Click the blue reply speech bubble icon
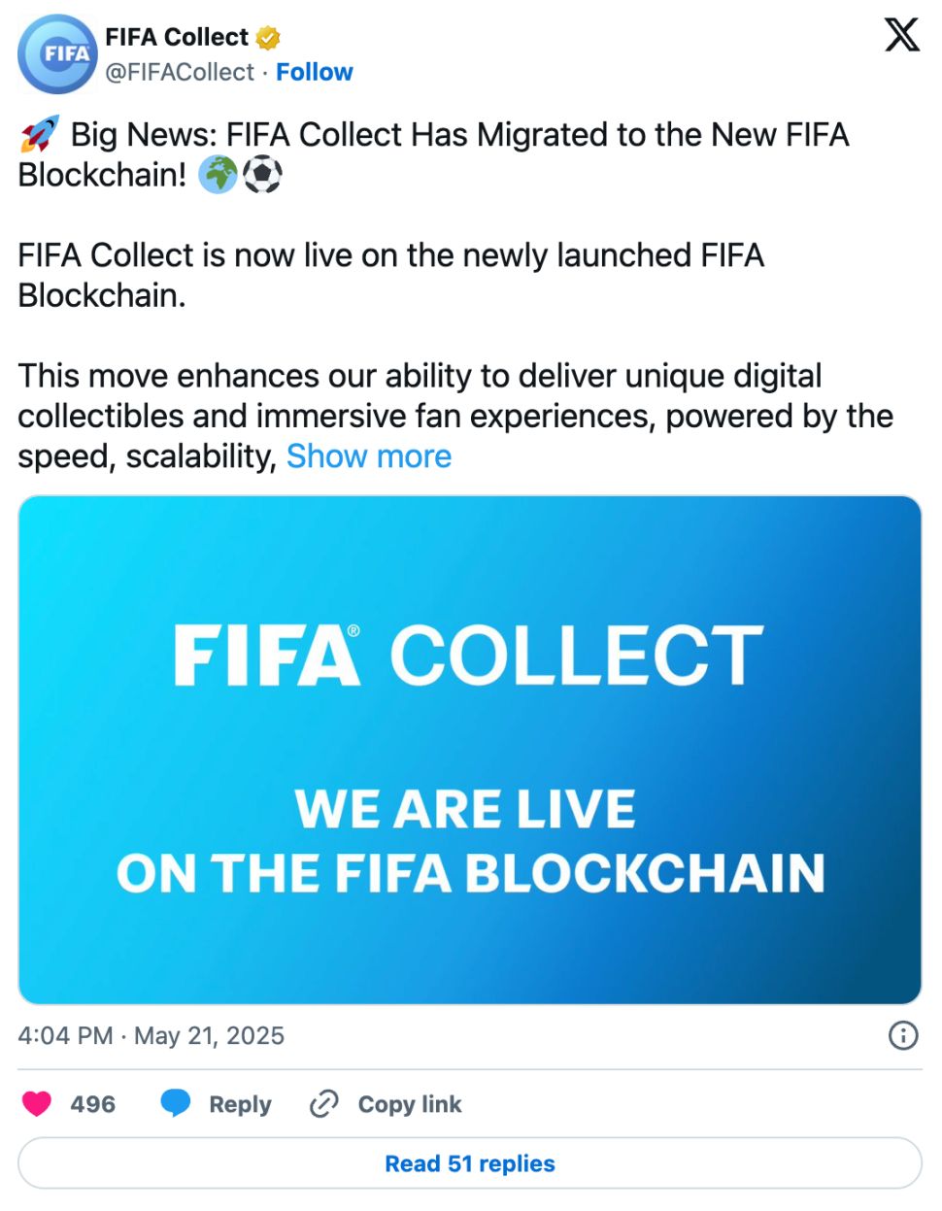Viewport: 942px width, 1211px height. (176, 1104)
